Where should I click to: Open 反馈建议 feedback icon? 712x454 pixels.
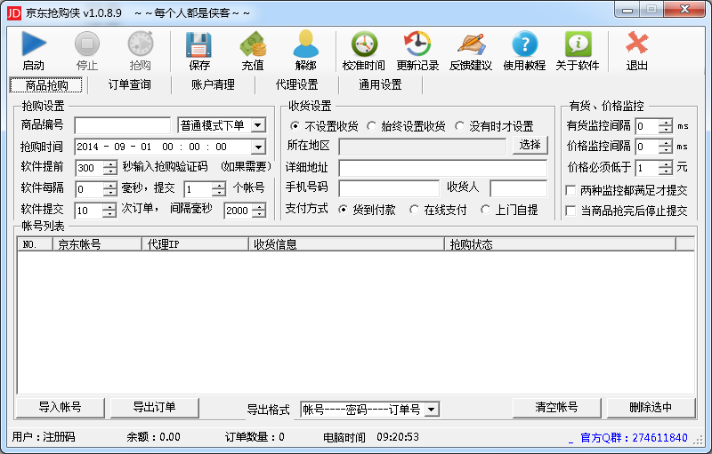(471, 44)
